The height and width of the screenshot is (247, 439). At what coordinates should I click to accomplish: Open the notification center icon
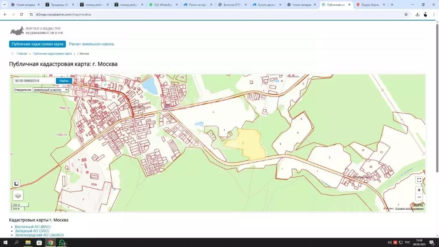point(432,243)
